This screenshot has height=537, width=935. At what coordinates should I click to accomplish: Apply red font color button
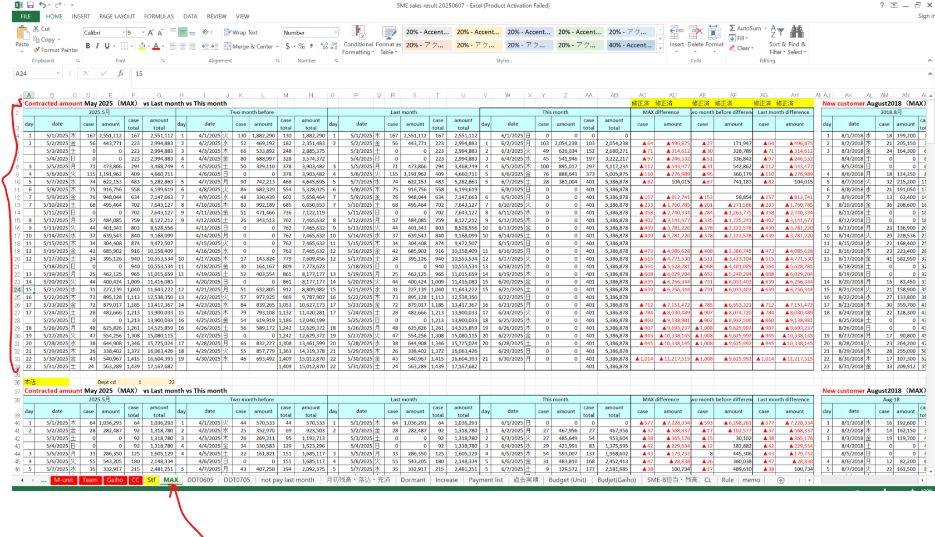[x=156, y=46]
